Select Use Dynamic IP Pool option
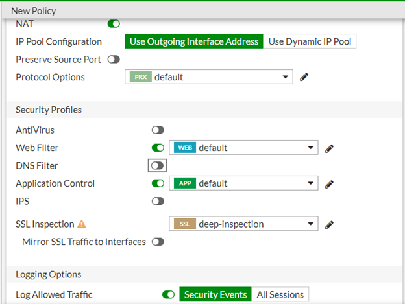 tap(310, 41)
